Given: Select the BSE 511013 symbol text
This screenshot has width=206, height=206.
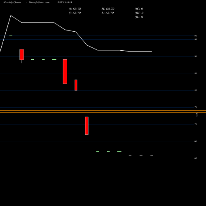Looking at the screenshot, I should coord(65,2).
